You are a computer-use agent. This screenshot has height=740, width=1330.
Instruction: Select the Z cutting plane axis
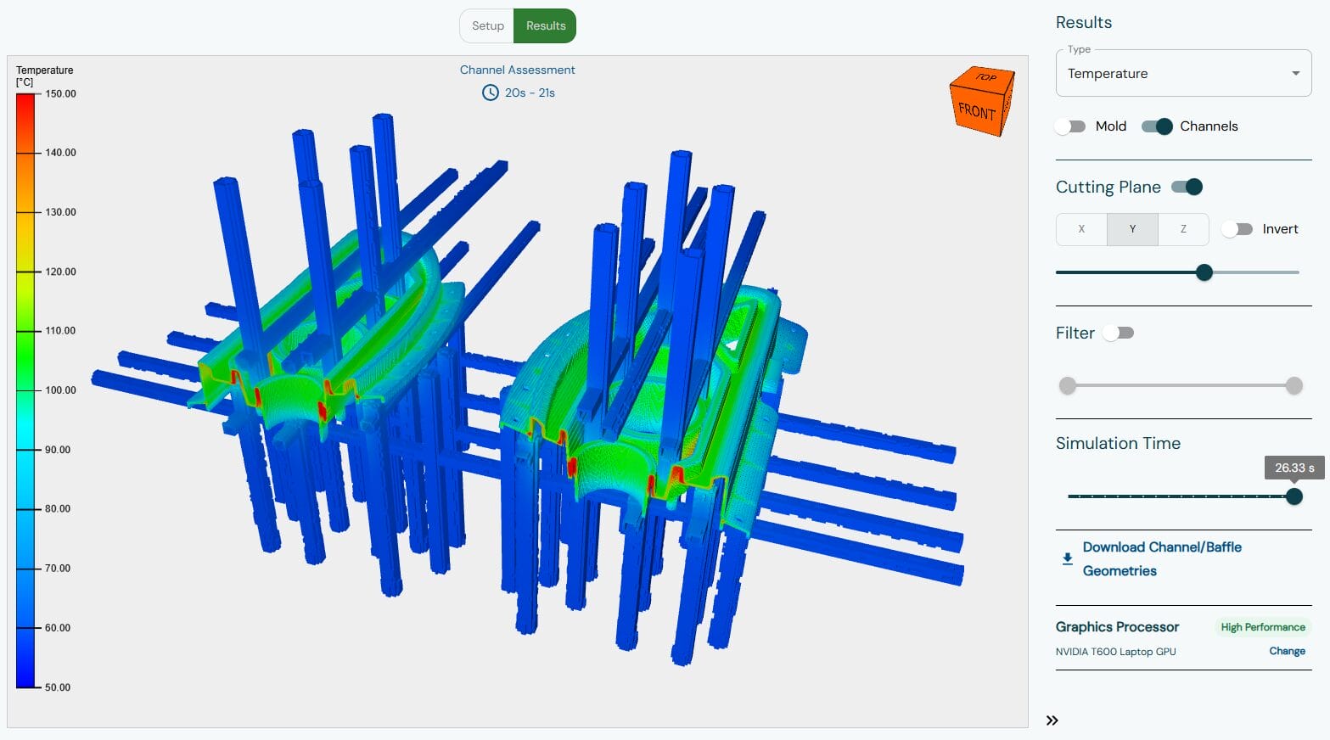[x=1183, y=229]
